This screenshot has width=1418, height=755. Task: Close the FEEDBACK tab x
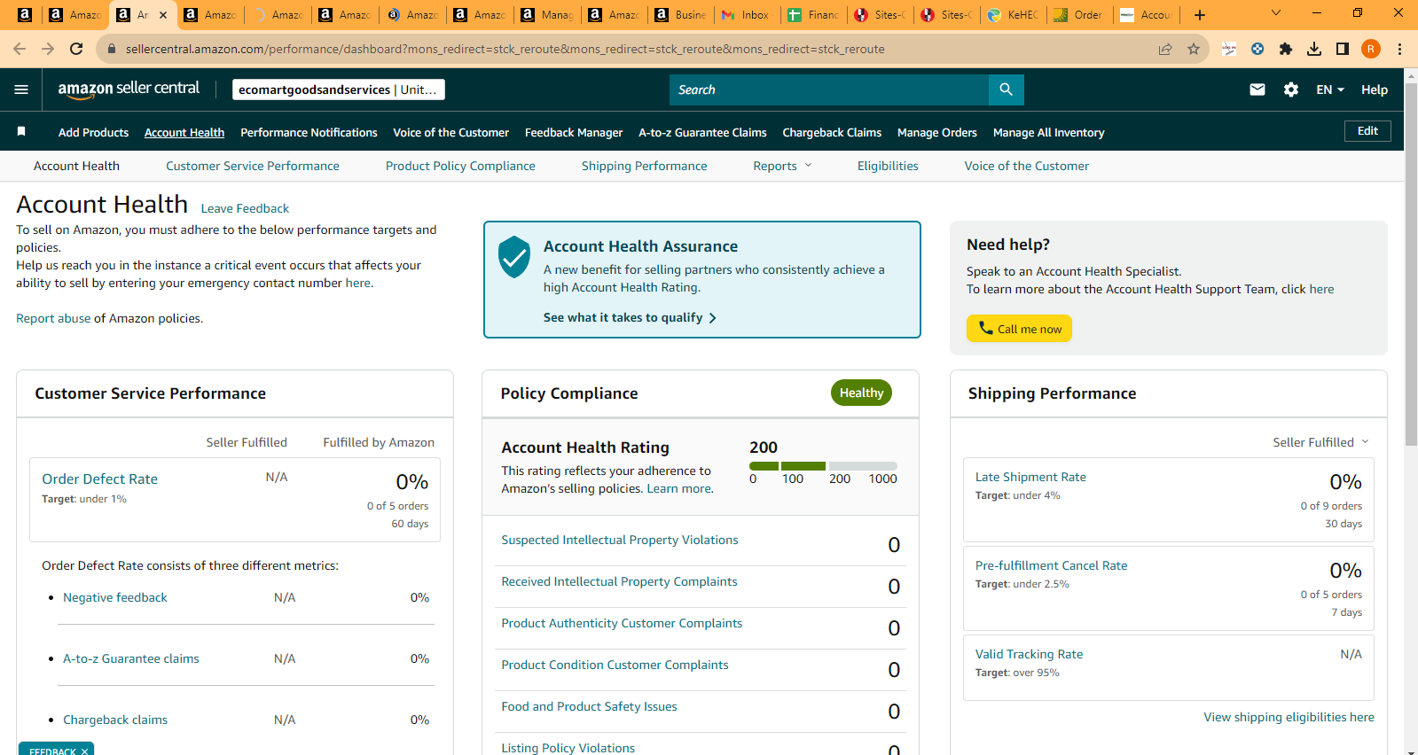tap(84, 751)
